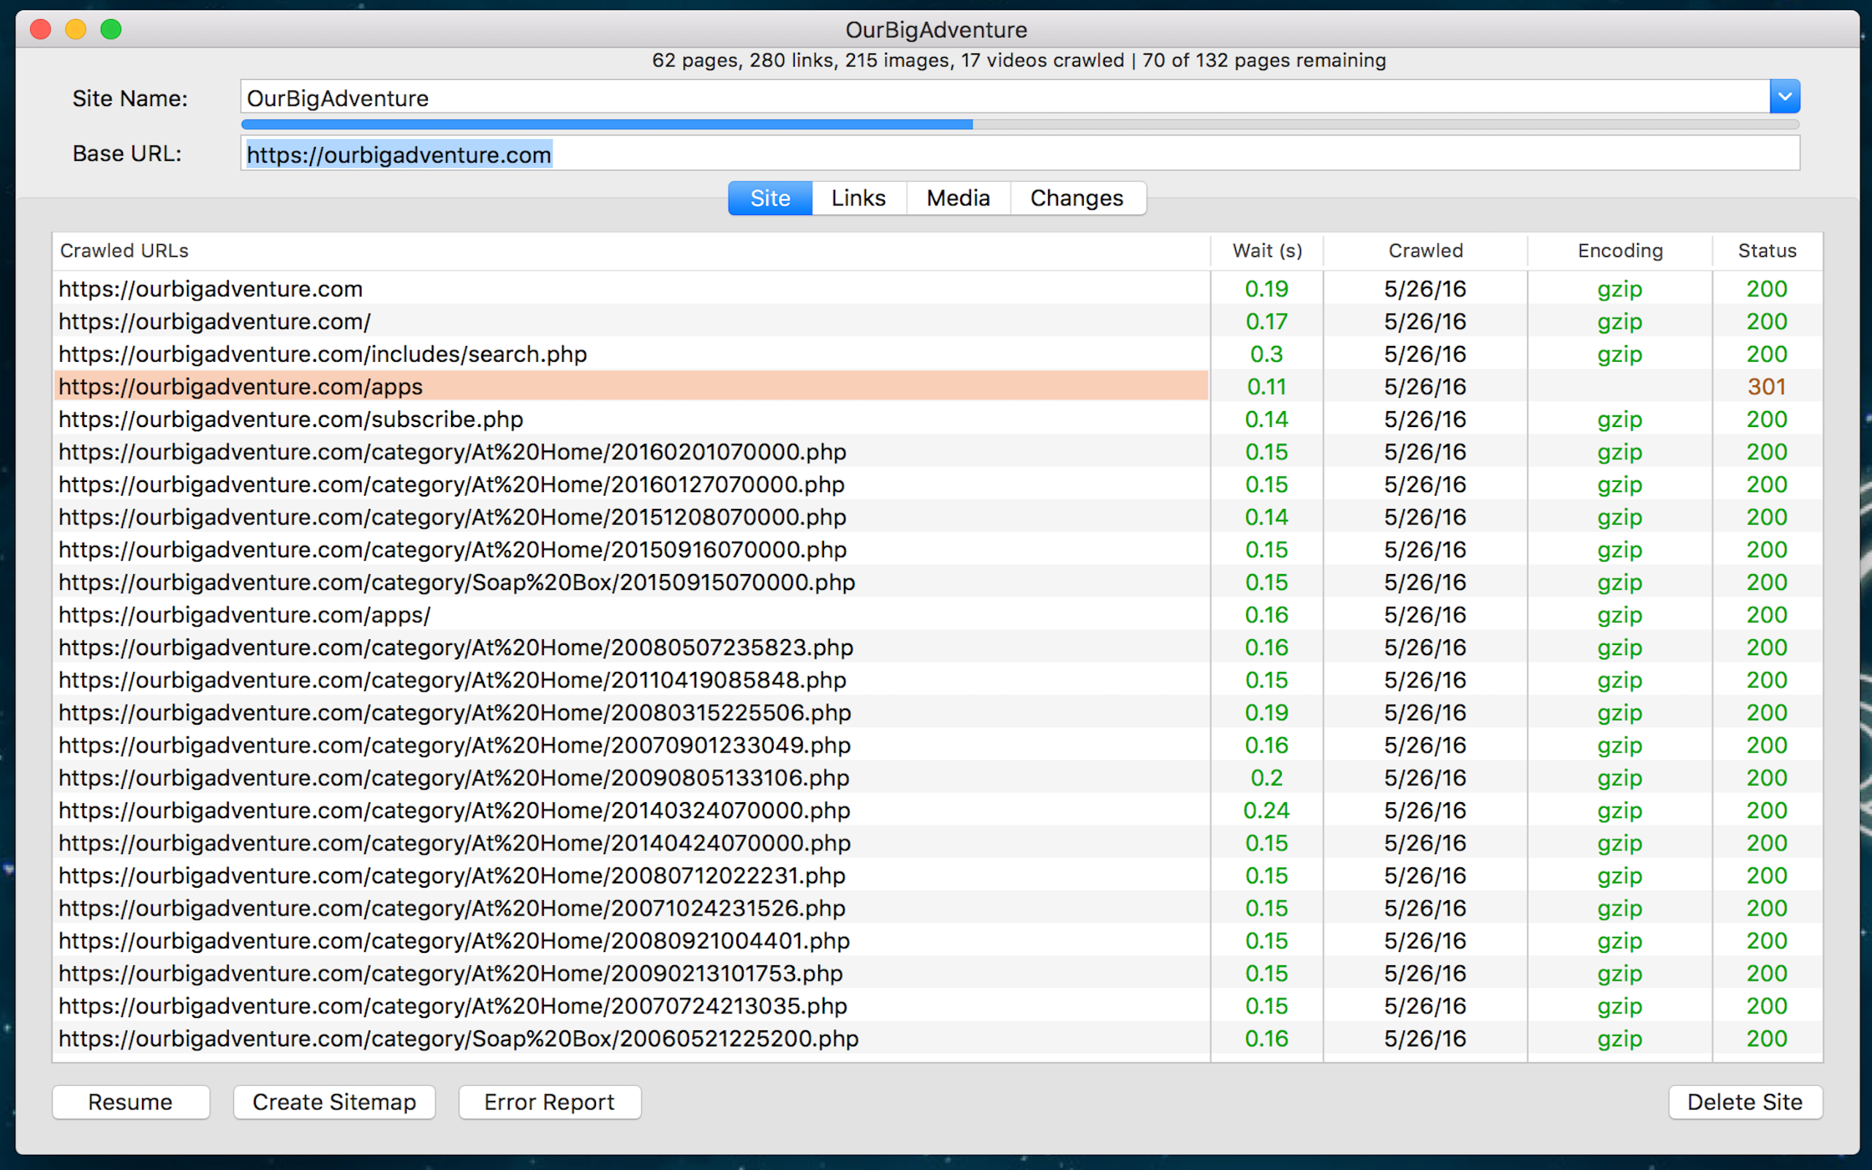Click the crawl progress bar
The image size is (1872, 1170).
[x=928, y=124]
